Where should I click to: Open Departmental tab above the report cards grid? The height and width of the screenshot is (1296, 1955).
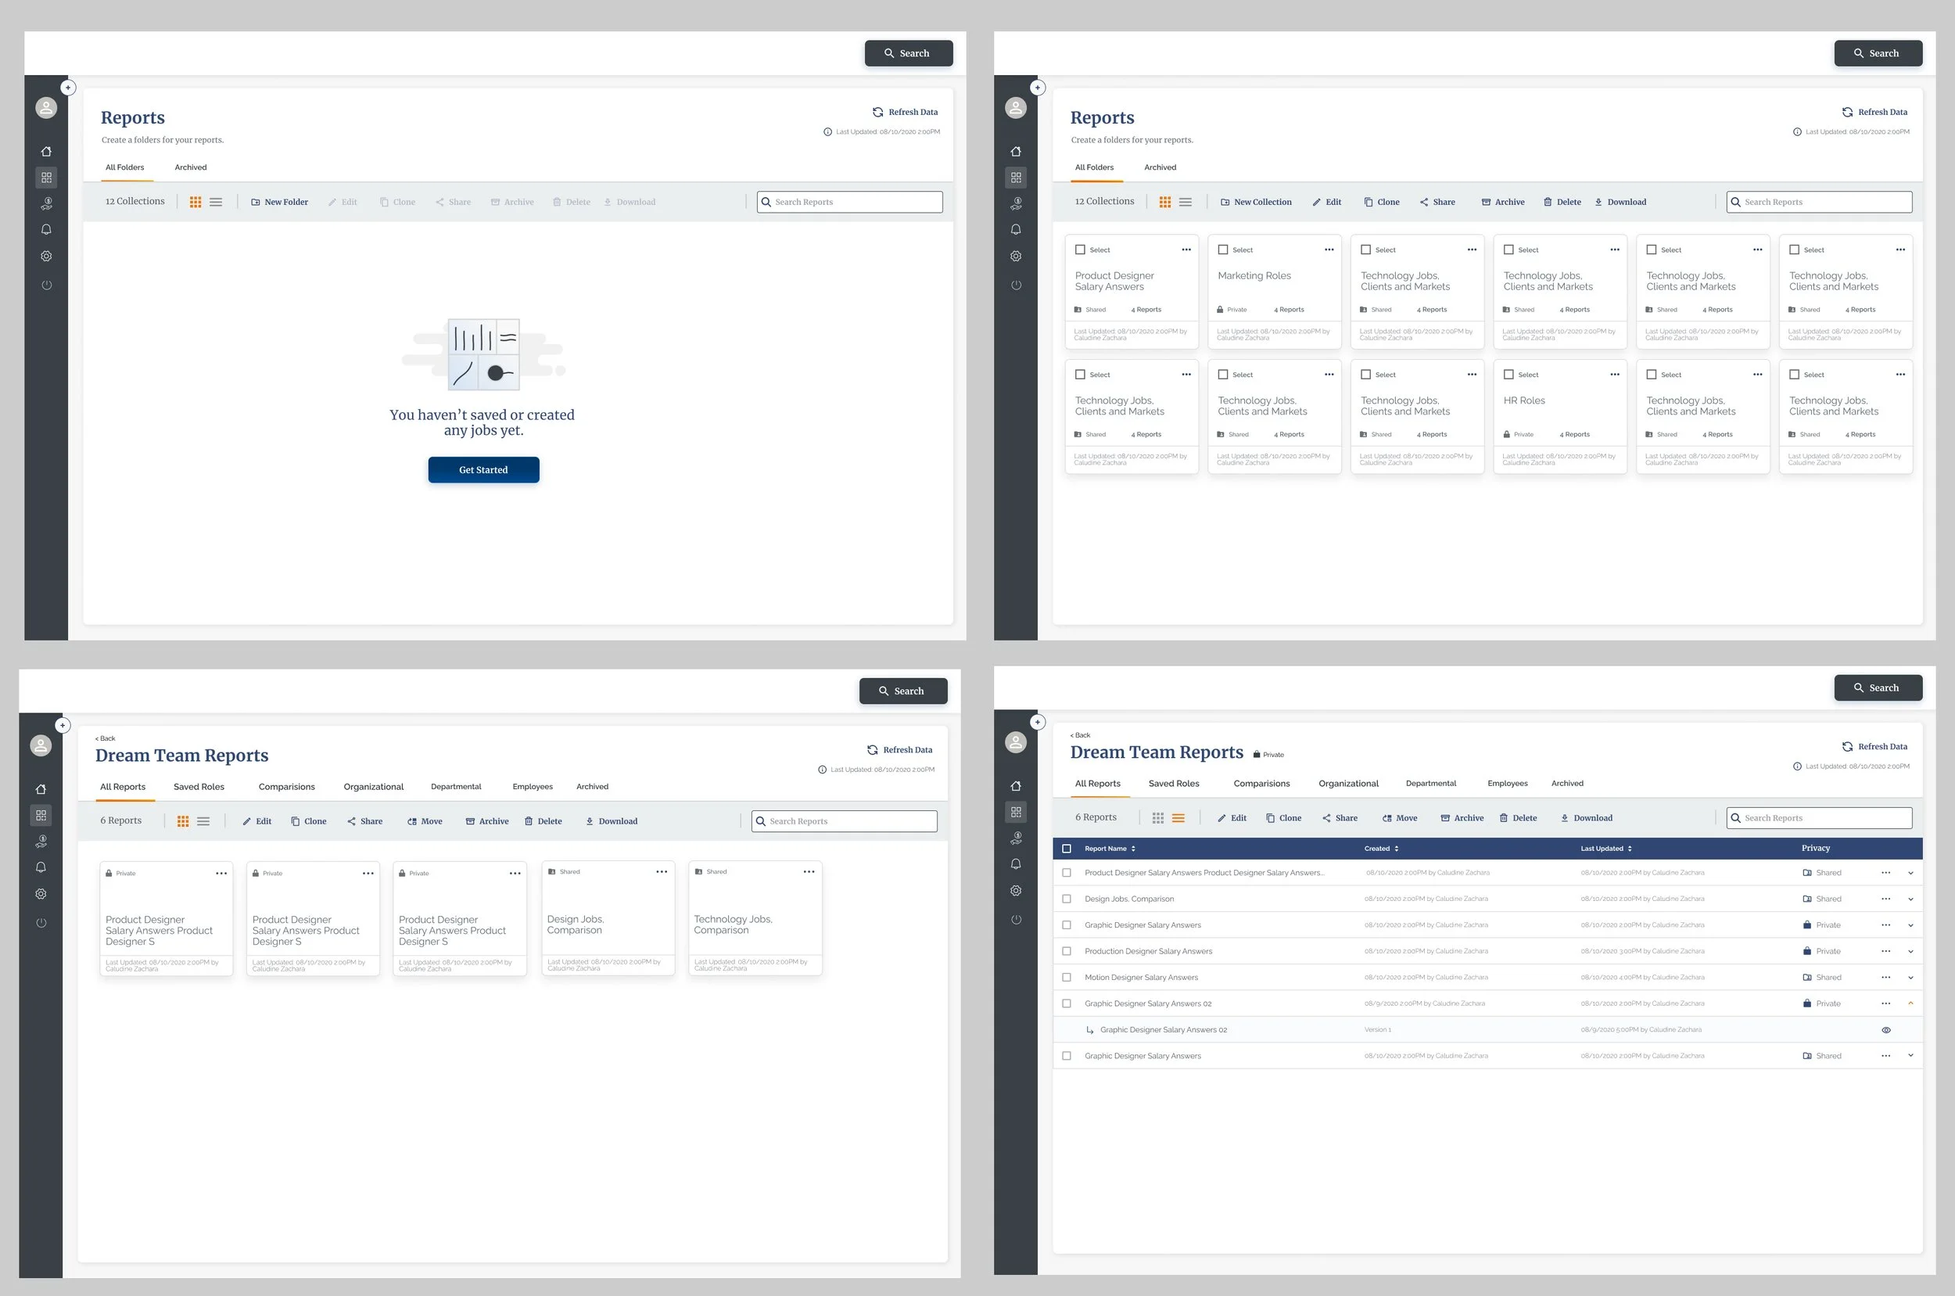(x=455, y=787)
